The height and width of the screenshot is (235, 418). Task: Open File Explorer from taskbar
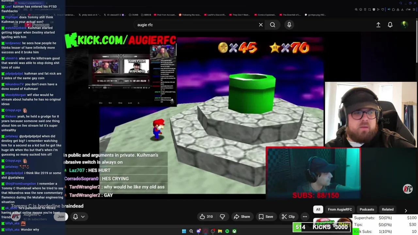click(220, 231)
